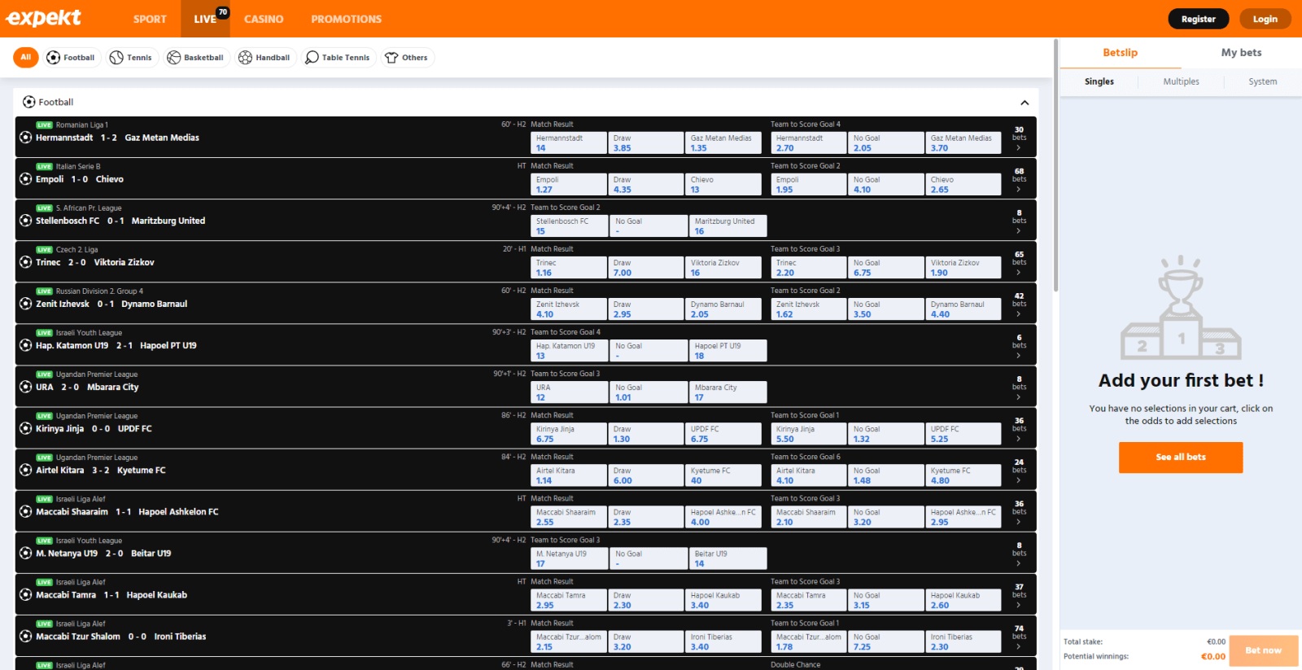Click the Login button
The image size is (1302, 670).
1265,19
